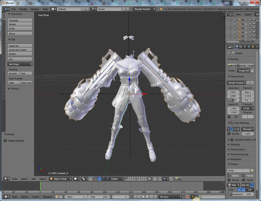
Task: Open the Info editor type selector icon
Action: 6,9
